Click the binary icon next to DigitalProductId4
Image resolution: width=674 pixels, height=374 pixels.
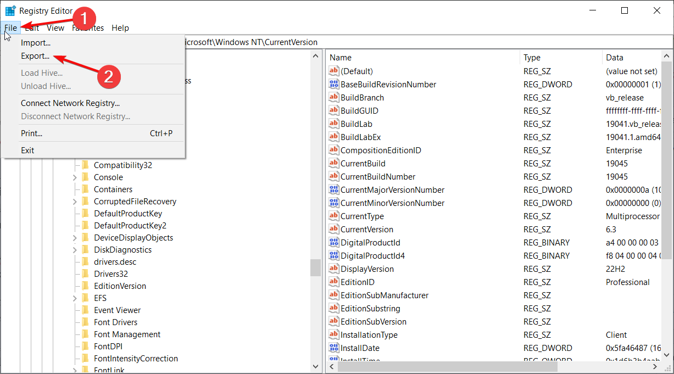click(333, 255)
